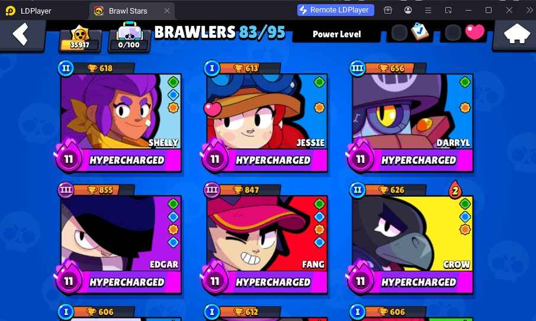Click Crow's red number 2 notification badge
This screenshot has height=321, width=536.
[x=455, y=190]
